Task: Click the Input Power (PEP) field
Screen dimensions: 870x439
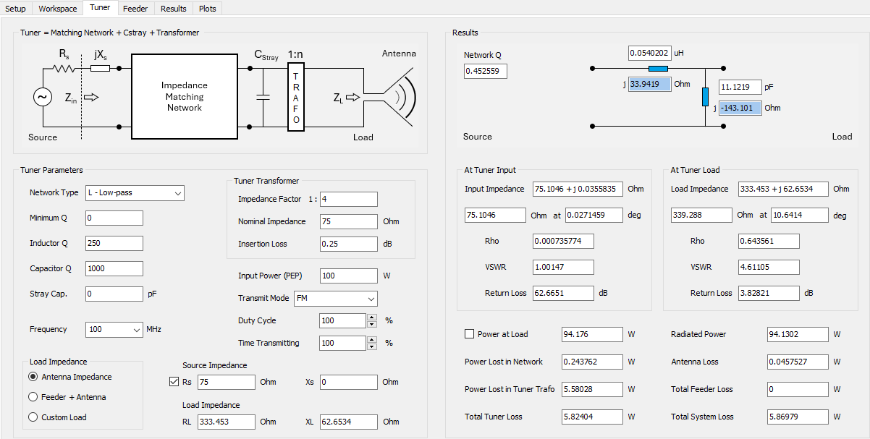Action: pos(349,276)
